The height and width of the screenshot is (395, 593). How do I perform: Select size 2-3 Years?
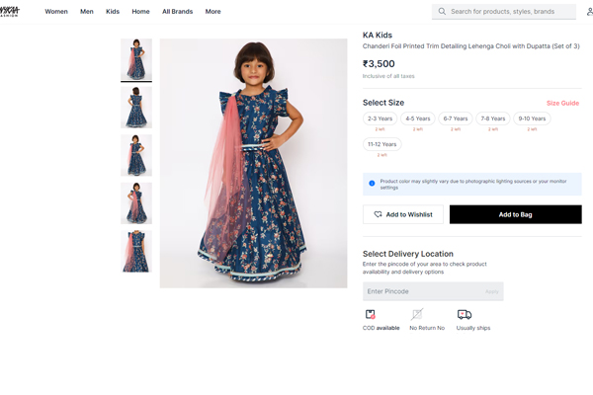(381, 118)
